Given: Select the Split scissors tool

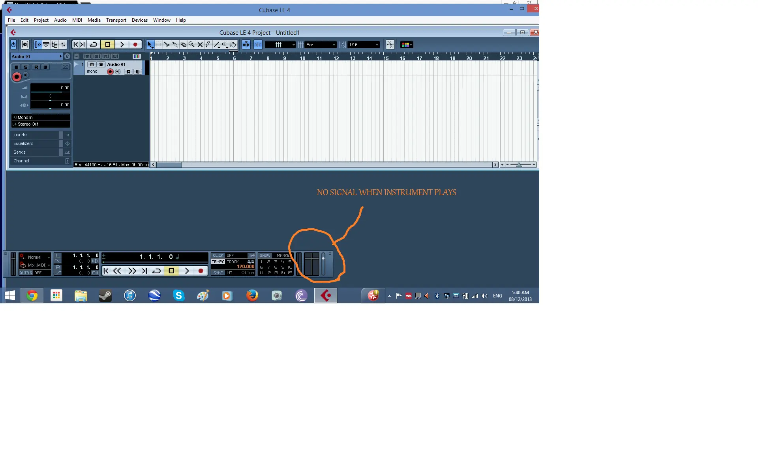Looking at the screenshot, I should tap(167, 45).
